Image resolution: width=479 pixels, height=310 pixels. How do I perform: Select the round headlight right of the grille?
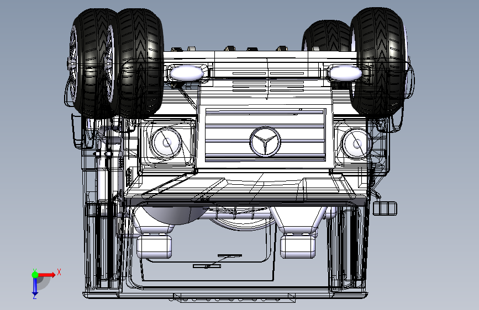click(356, 144)
